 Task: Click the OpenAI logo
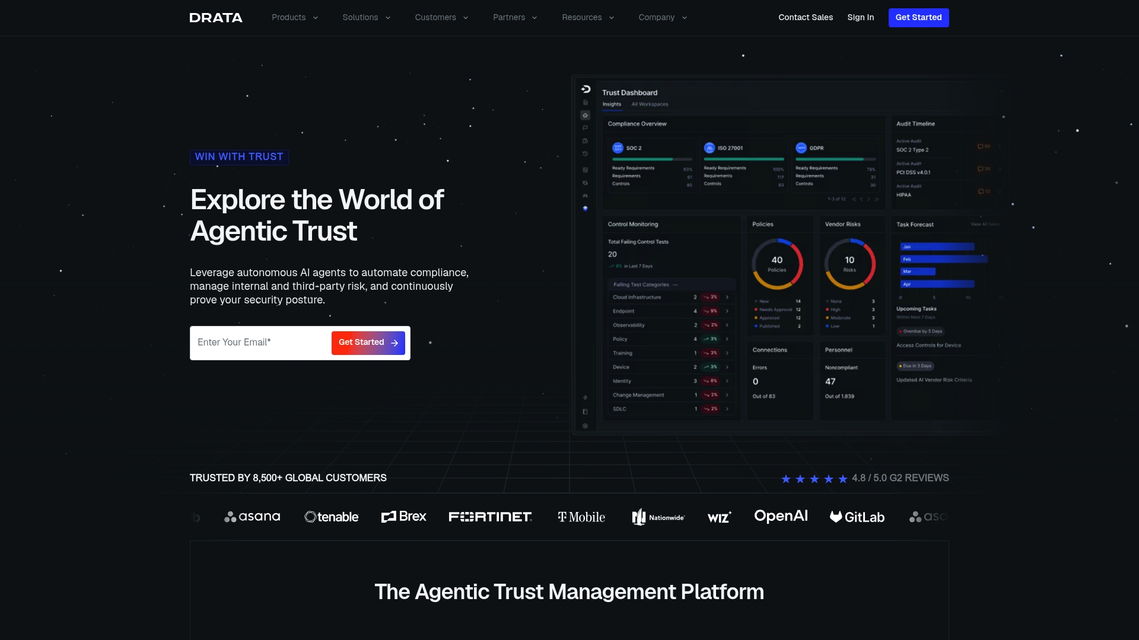click(781, 516)
